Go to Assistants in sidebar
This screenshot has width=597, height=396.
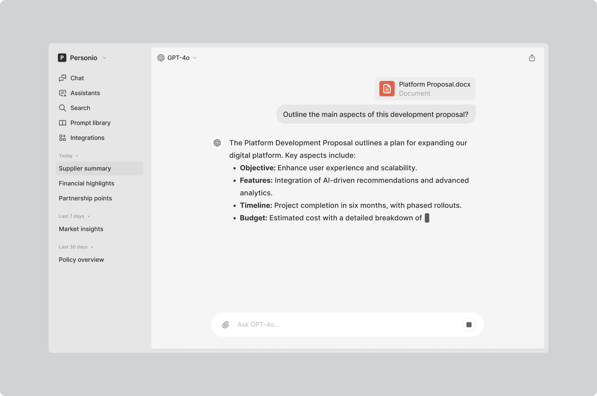click(x=85, y=93)
